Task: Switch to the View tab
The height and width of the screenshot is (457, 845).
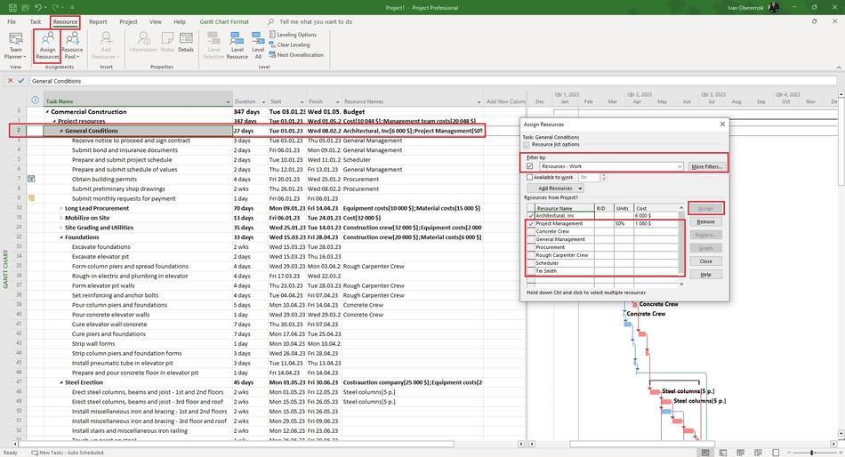Action: (x=155, y=22)
